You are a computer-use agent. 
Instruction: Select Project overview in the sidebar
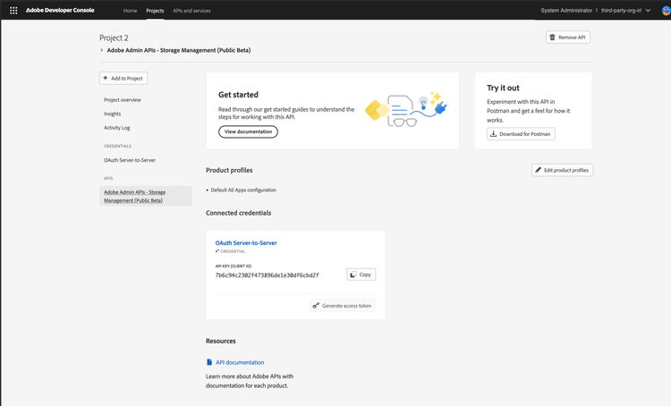coord(123,100)
